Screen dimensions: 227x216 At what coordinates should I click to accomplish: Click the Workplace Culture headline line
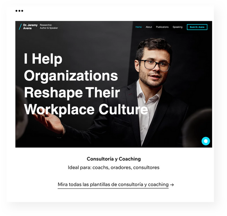point(86,109)
